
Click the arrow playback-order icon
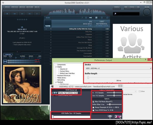coord(91,18)
